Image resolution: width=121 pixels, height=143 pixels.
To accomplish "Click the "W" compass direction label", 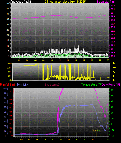I will 114,68.
